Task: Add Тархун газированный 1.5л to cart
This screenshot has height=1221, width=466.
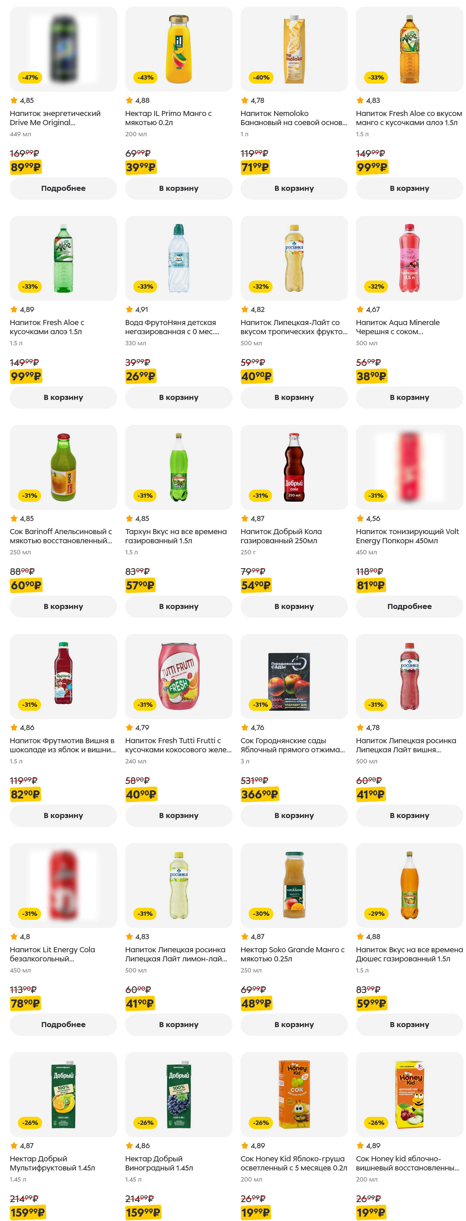Action: click(x=179, y=606)
